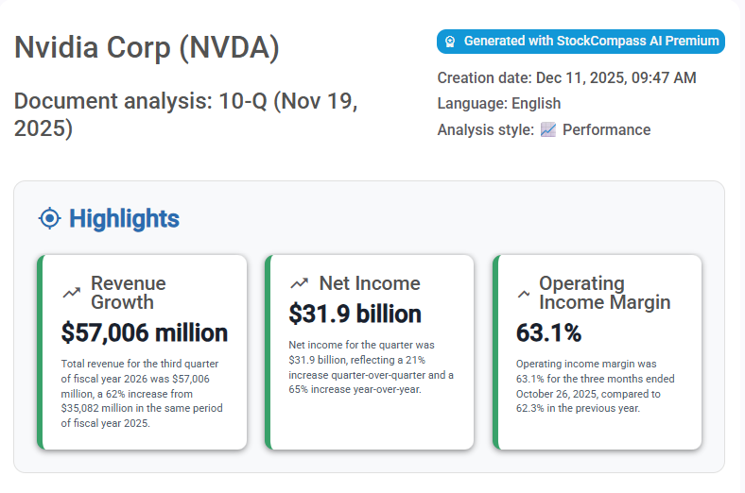The width and height of the screenshot is (745, 493).
Task: Click the target icon next to Highlights
Action: pyautogui.click(x=49, y=219)
